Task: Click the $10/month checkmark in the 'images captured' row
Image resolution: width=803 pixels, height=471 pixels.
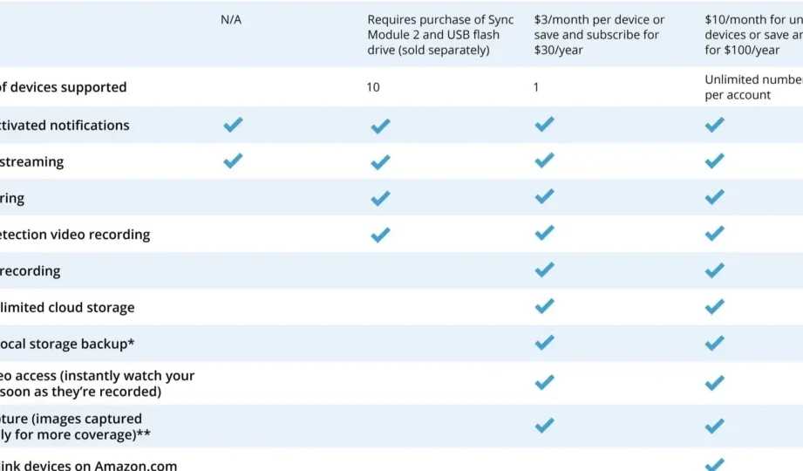Action: click(714, 426)
